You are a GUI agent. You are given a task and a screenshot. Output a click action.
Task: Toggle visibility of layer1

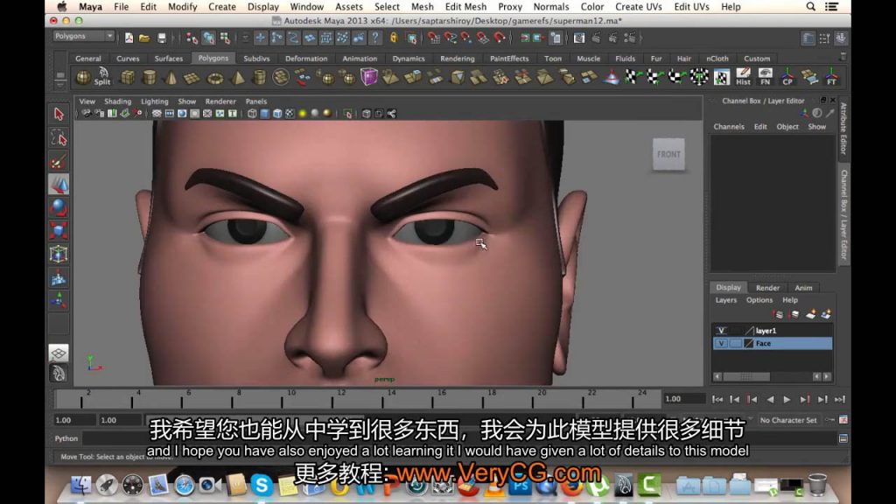[721, 331]
